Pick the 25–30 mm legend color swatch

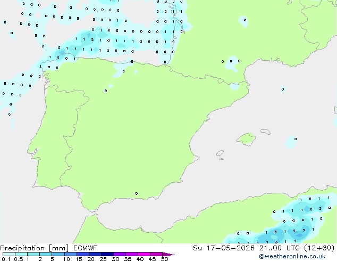107,254
